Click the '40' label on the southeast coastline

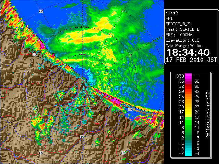(130, 109)
